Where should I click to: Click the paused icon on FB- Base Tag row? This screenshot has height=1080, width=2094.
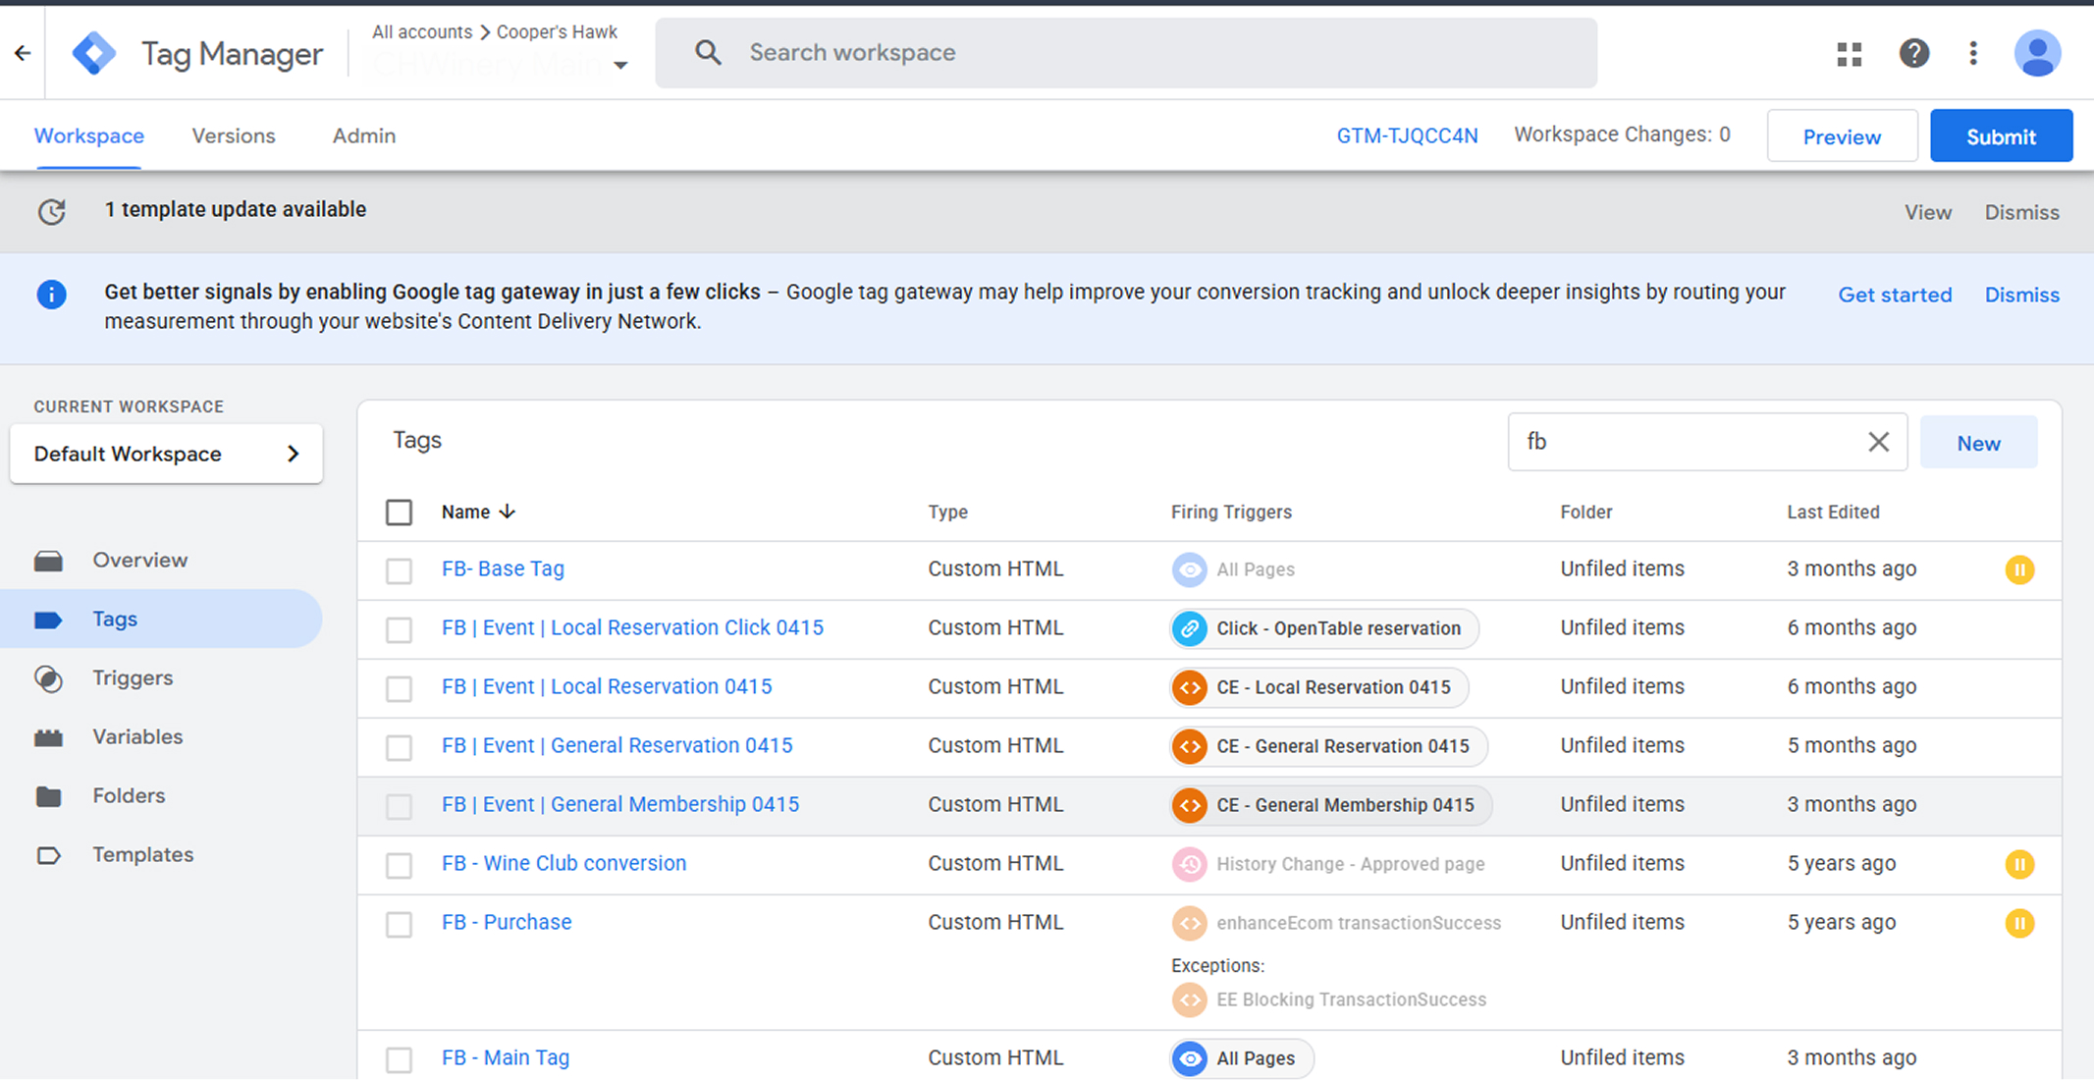(x=2019, y=569)
